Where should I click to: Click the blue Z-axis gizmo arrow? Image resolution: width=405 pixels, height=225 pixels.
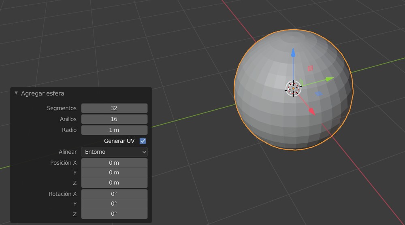(293, 53)
